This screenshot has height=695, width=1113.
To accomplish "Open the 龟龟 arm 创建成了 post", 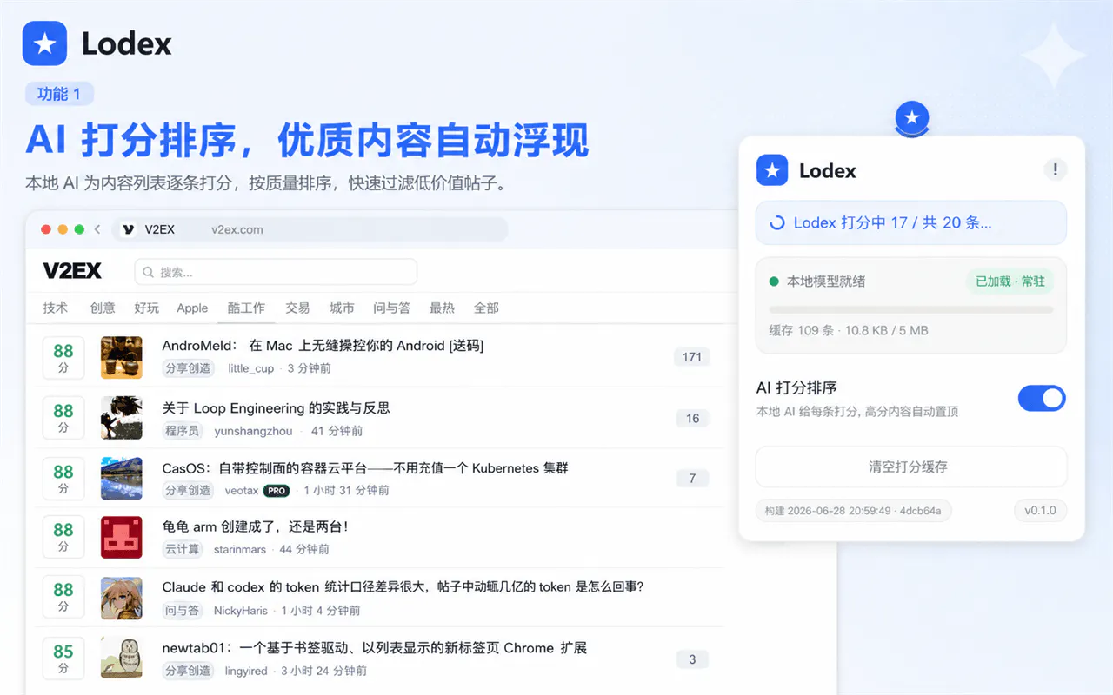I will click(255, 526).
